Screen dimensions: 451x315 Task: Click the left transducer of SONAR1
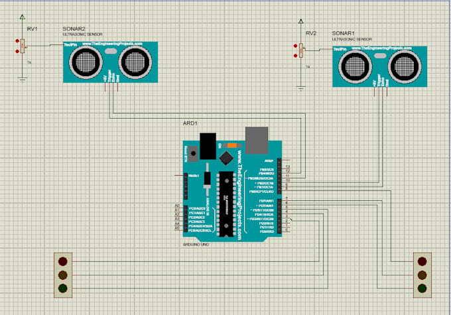[355, 67]
